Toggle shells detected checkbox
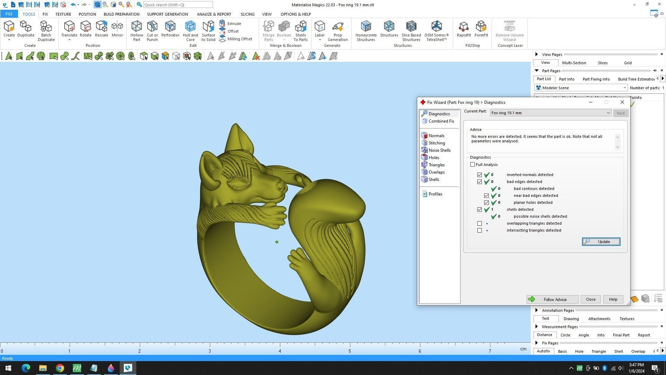 coord(479,209)
